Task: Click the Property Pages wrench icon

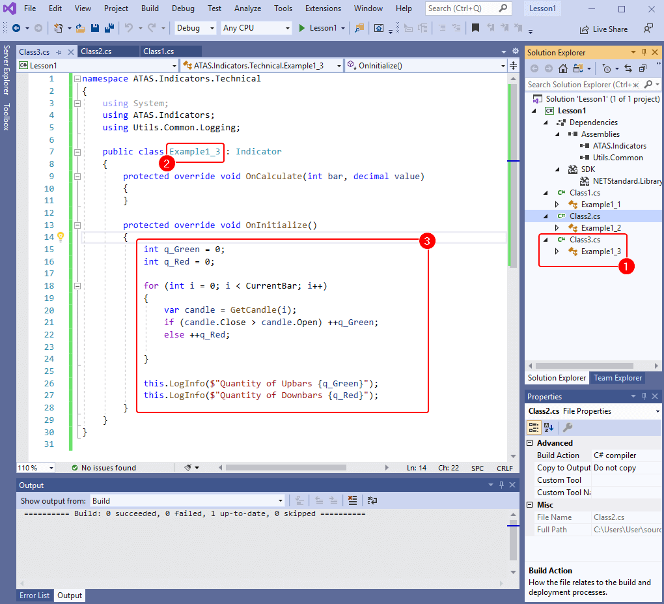Action: (568, 427)
